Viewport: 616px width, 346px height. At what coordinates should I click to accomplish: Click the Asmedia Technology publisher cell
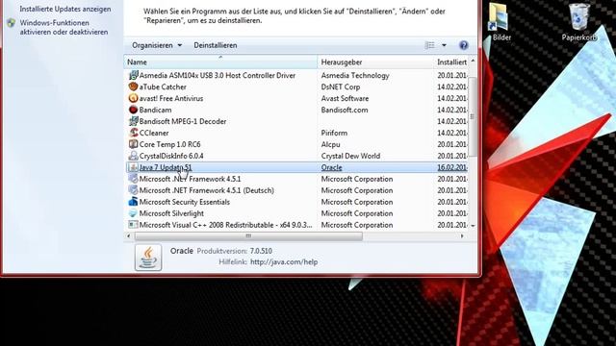[355, 75]
